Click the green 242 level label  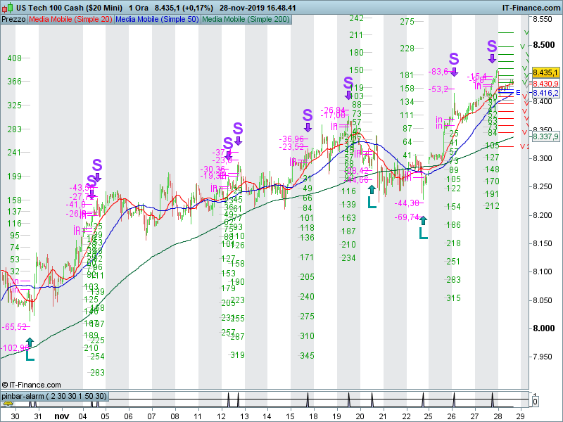click(357, 18)
